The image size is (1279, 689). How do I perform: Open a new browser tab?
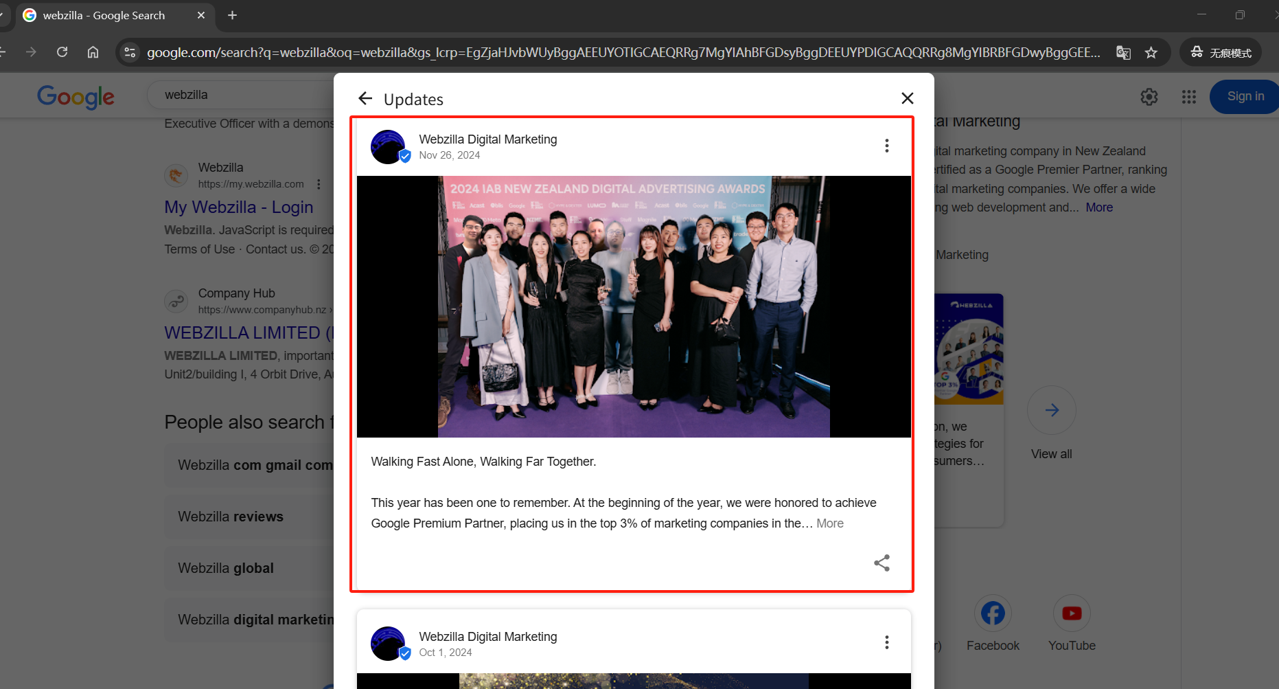[x=232, y=15]
